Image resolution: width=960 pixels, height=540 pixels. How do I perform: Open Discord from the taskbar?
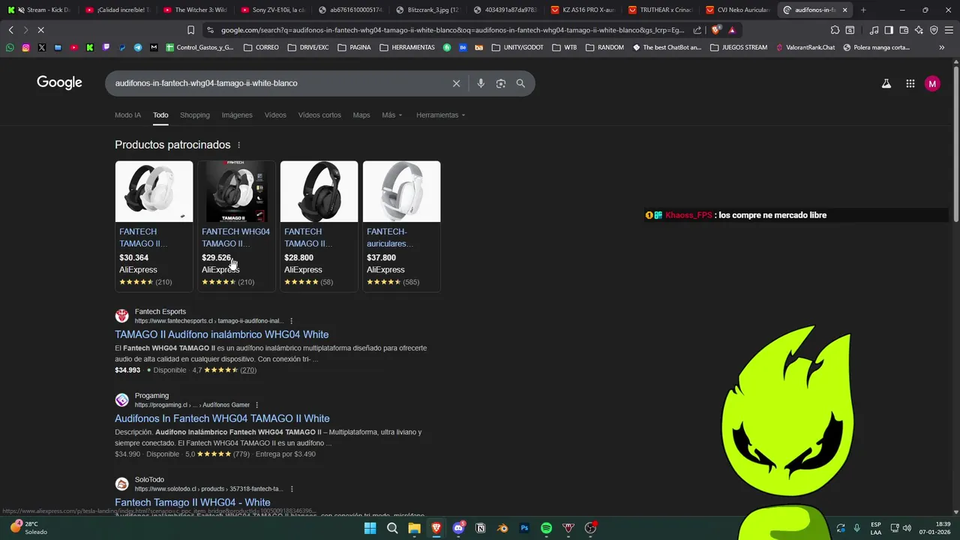click(x=458, y=528)
